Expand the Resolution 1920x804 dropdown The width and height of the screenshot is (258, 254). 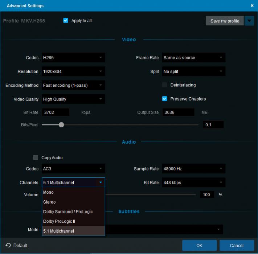(x=74, y=71)
